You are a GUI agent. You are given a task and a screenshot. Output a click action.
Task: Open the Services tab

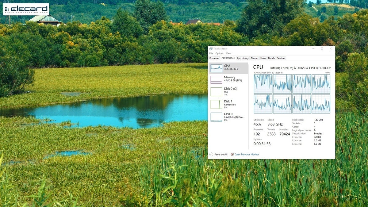click(281, 58)
